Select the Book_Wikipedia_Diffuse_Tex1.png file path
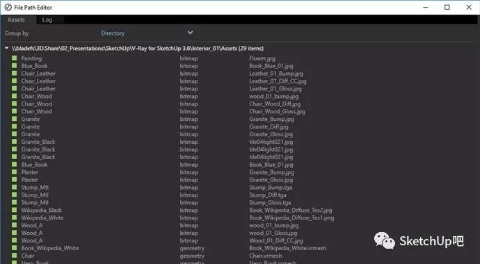Image resolution: width=480 pixels, height=264 pixels. 291,218
